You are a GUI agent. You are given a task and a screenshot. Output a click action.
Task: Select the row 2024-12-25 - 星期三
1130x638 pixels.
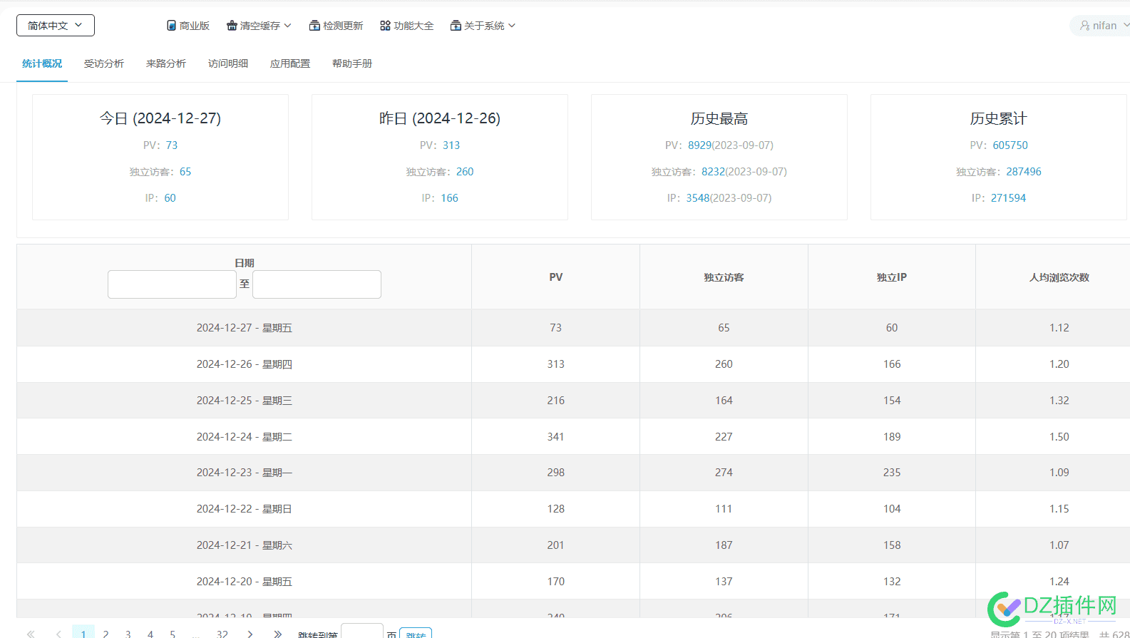tap(573, 401)
